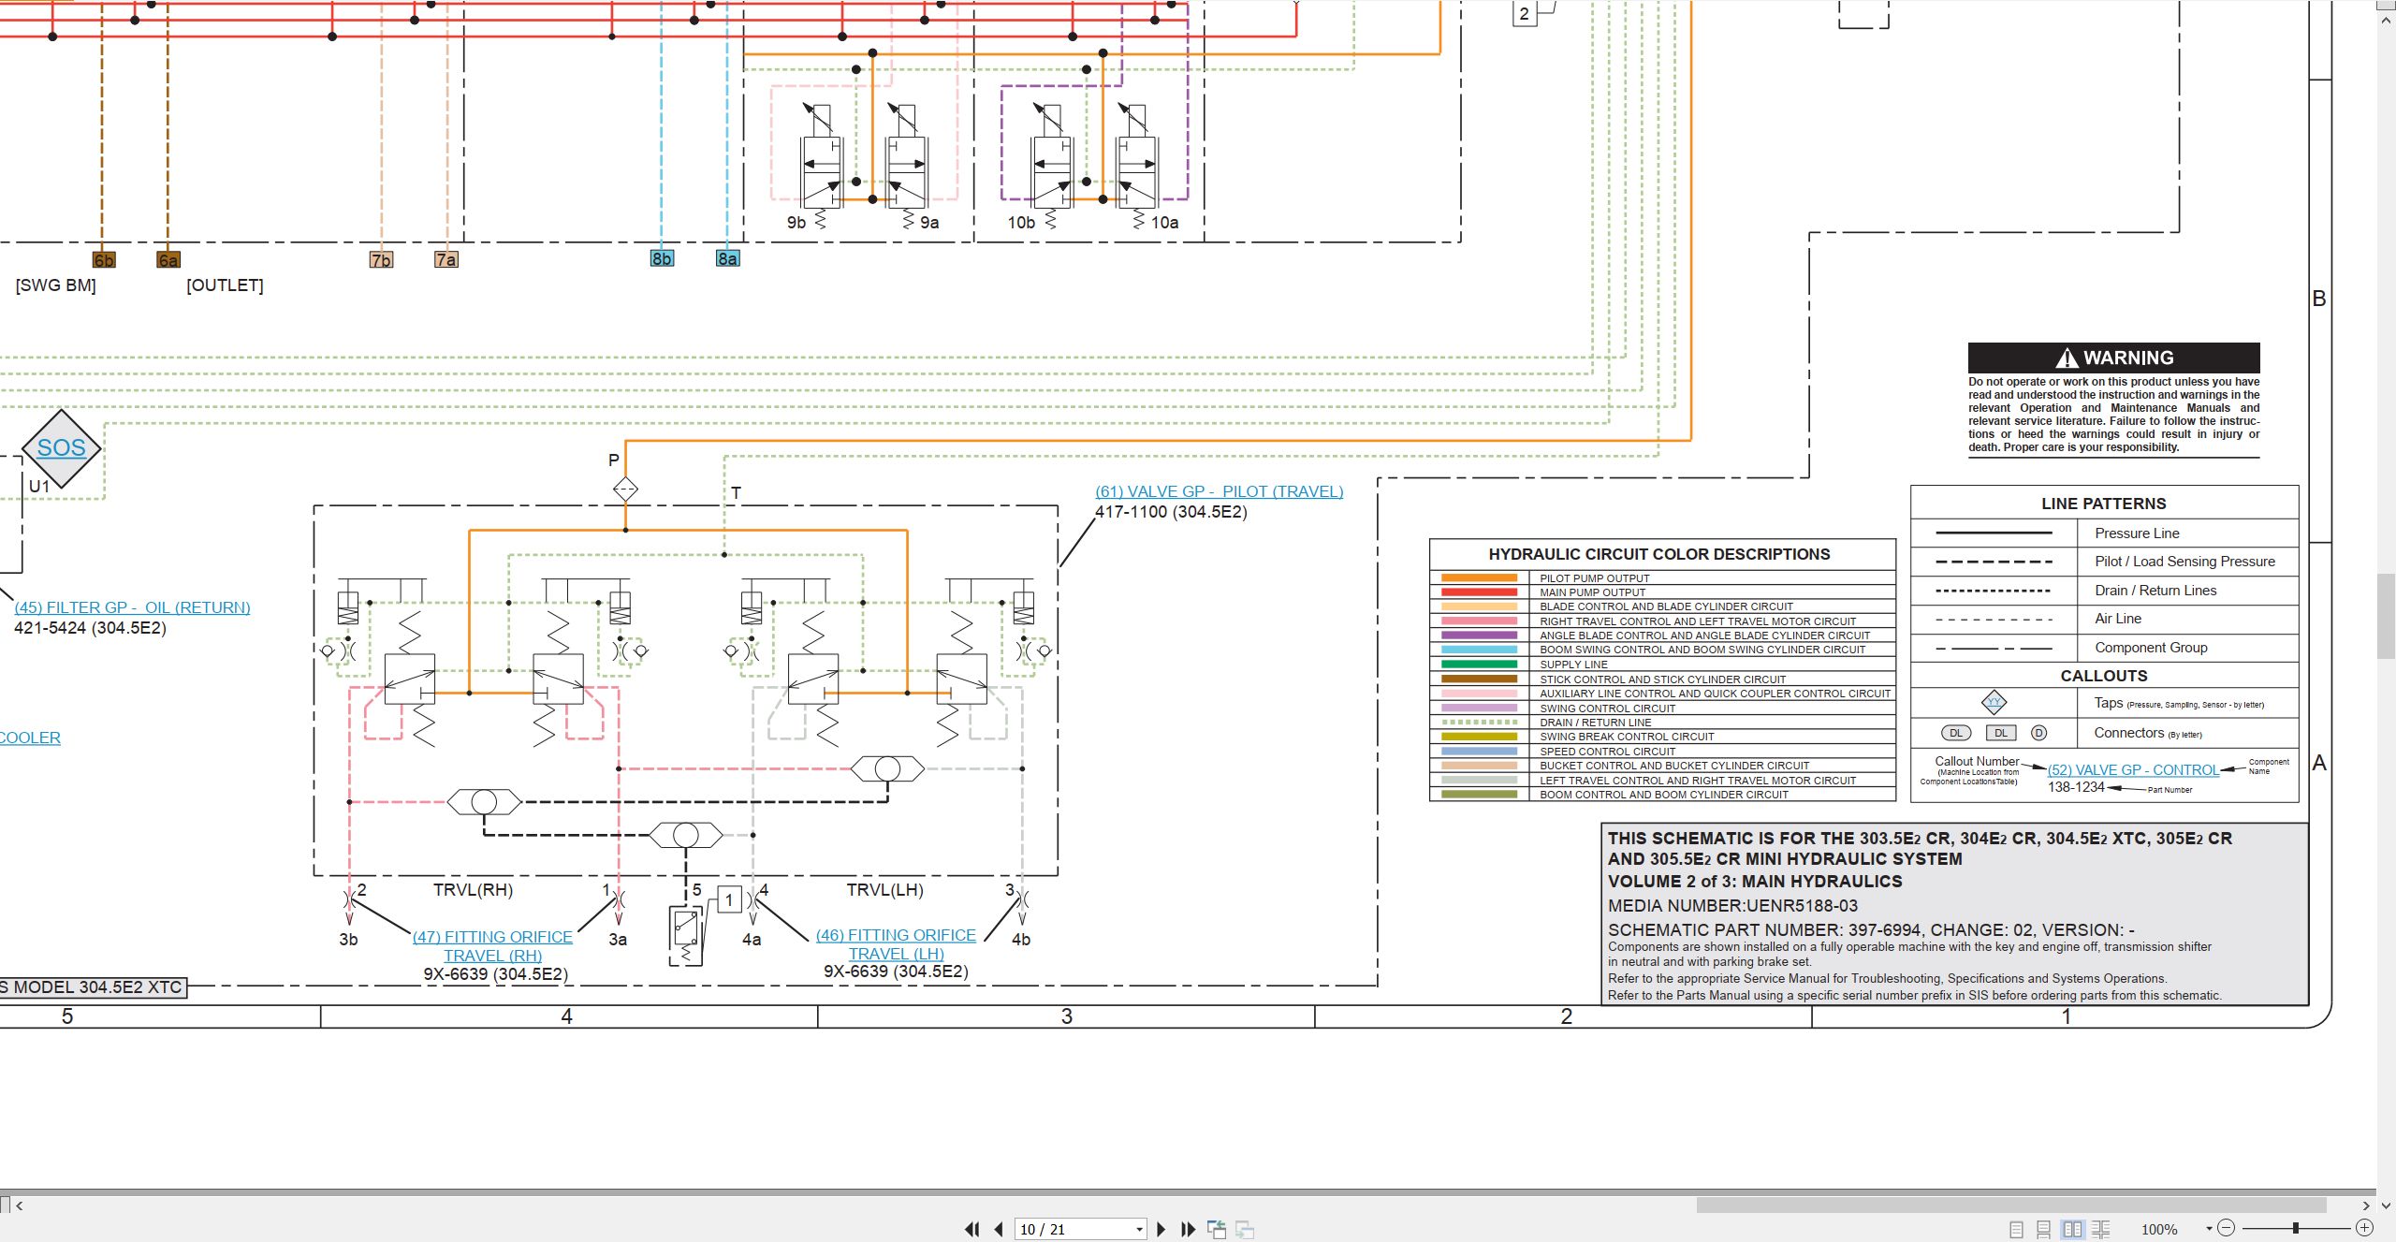Screen dimensions: 2396x1242
Task: Click the WARNING header box
Action: tap(2113, 358)
